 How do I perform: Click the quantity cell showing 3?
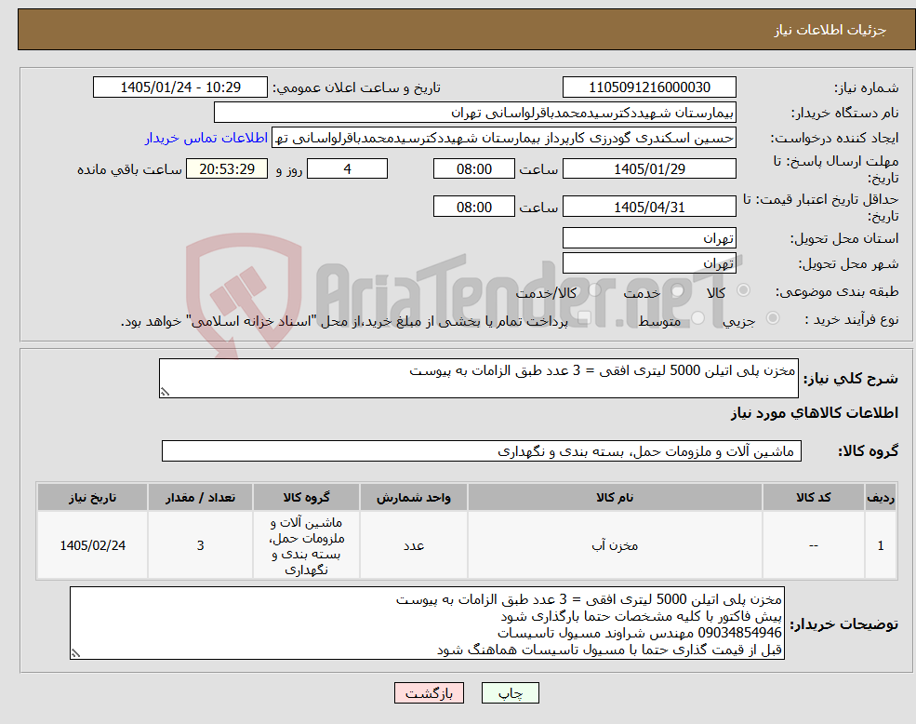[x=200, y=545]
